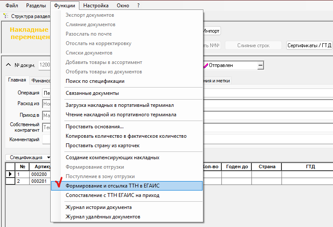Choose Формирование и отсылка ТТН в ЕГАИС

127,186
